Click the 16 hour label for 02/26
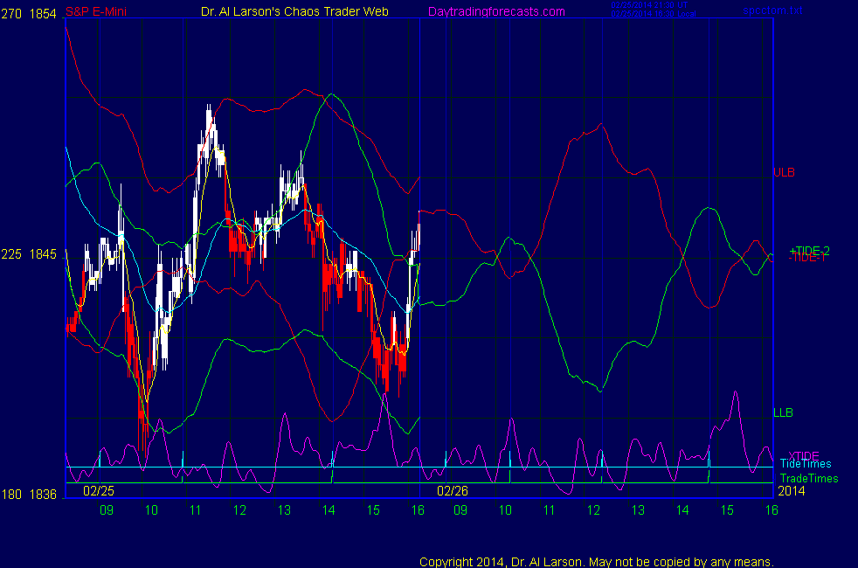Viewport: 858px width, 568px height. click(x=772, y=510)
